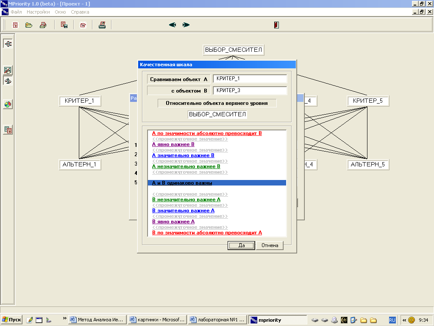Viewport: 434px width, 326px height.
Task: Select КРИТЕР_1 node in the hierarchy
Action: 80,101
